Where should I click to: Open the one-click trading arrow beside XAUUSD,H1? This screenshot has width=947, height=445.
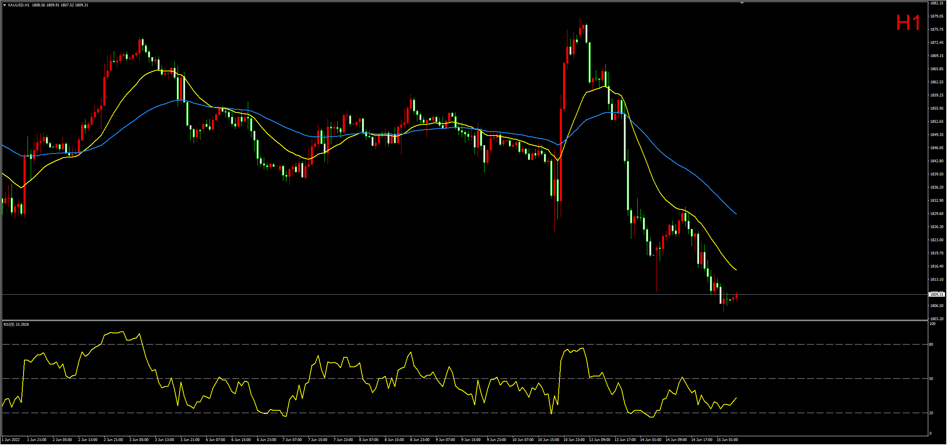coord(4,5)
